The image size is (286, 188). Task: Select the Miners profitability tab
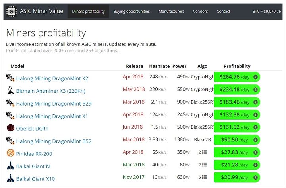[x=88, y=11]
